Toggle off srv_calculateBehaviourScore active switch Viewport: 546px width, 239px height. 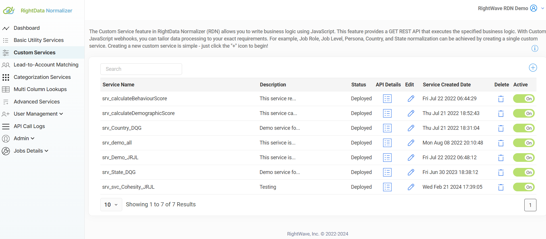(523, 99)
